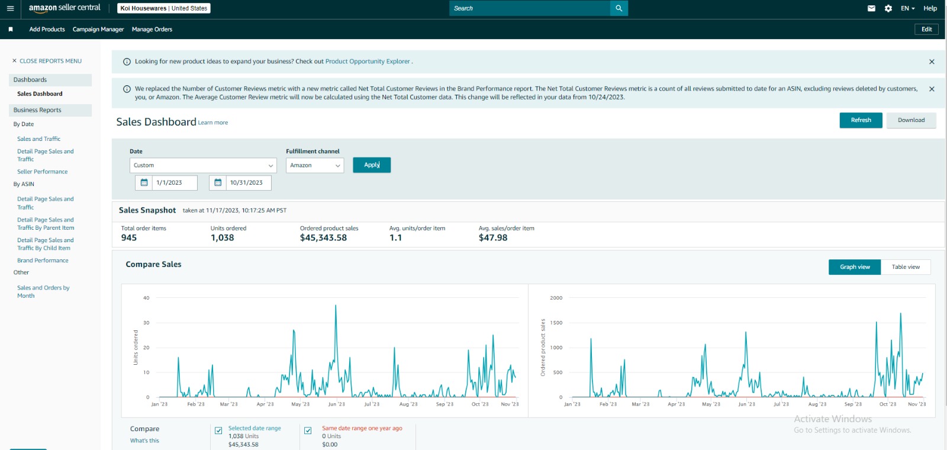Dismiss the Customer Reviews metric notice

coord(932,89)
